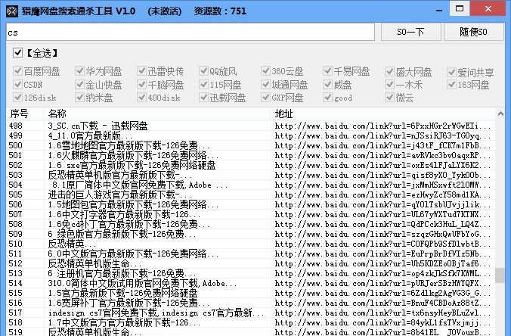Select row 502 1.6 sxe官方最新版
Image resolution: width=511 pixels, height=336 pixels.
pos(251,165)
